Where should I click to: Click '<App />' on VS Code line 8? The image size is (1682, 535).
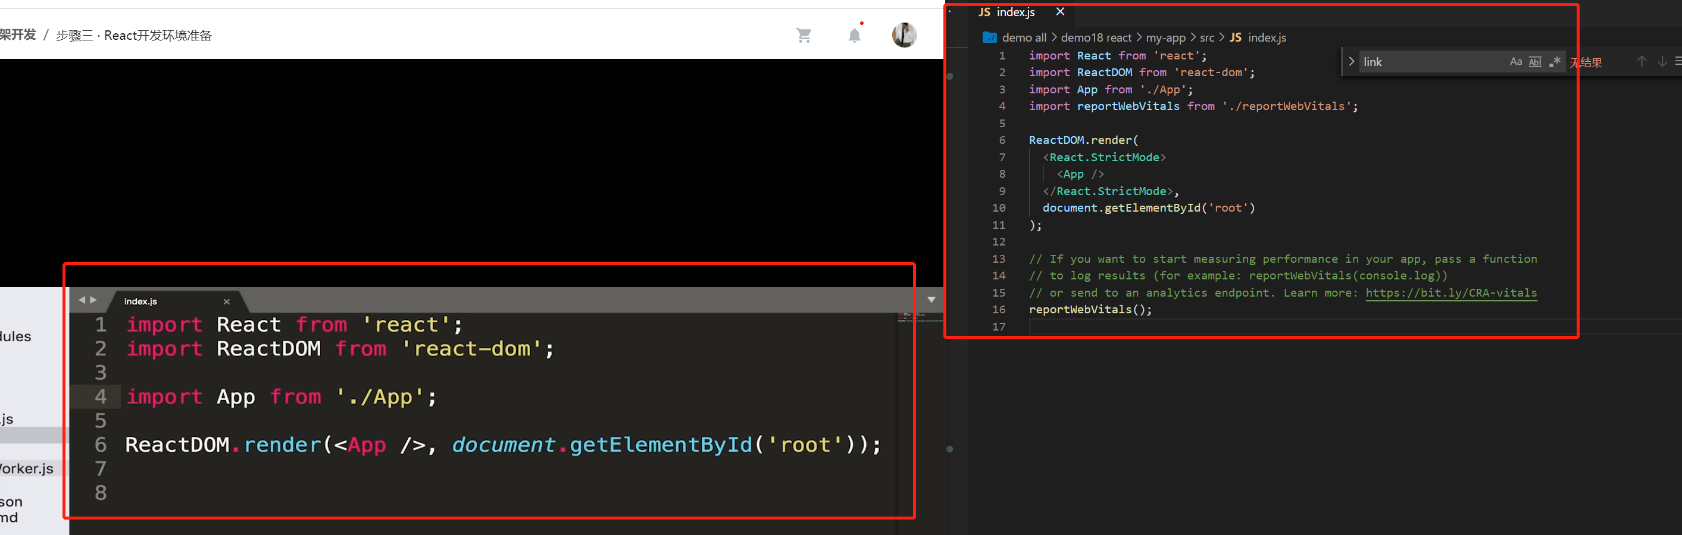[x=1081, y=174]
